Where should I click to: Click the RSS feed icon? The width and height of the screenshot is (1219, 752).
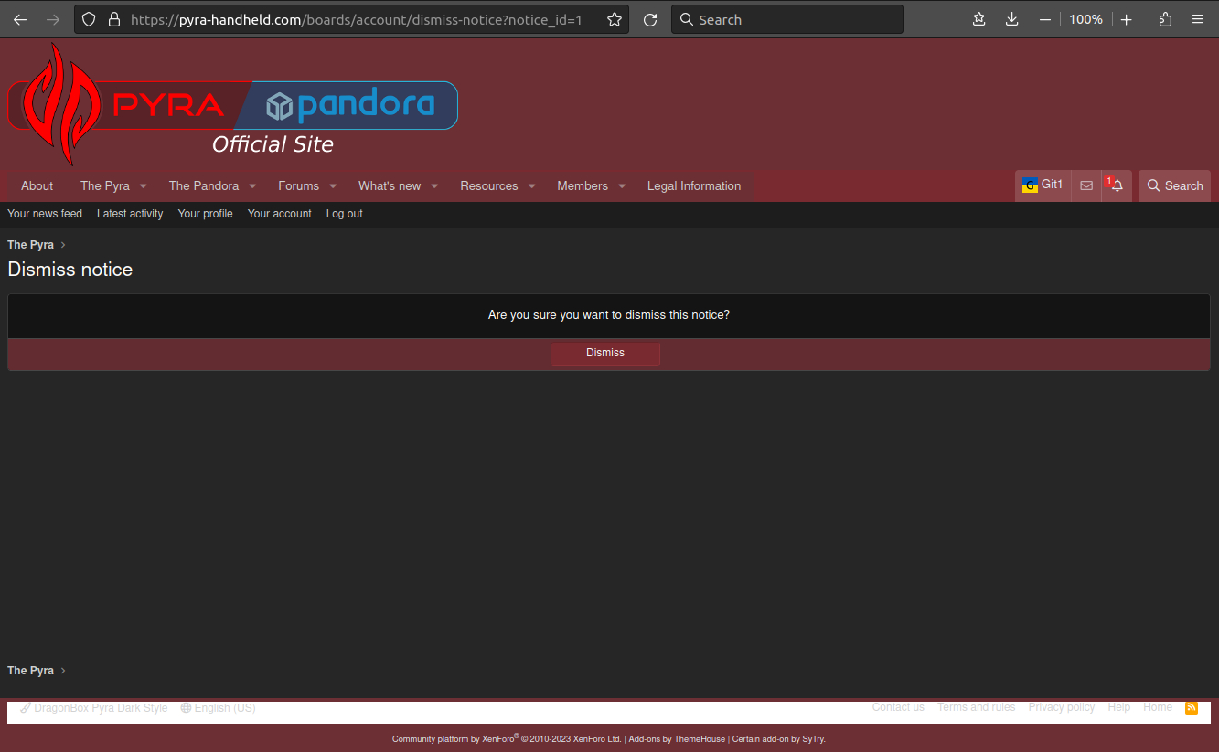click(1191, 707)
